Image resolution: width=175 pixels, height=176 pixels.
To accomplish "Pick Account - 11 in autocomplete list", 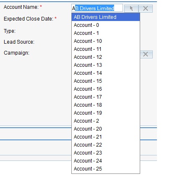I will [x=106, y=49].
